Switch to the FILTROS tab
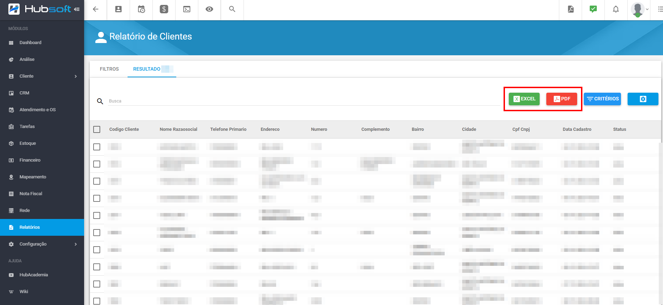Screen dimensions: 663x305 pyautogui.click(x=109, y=69)
